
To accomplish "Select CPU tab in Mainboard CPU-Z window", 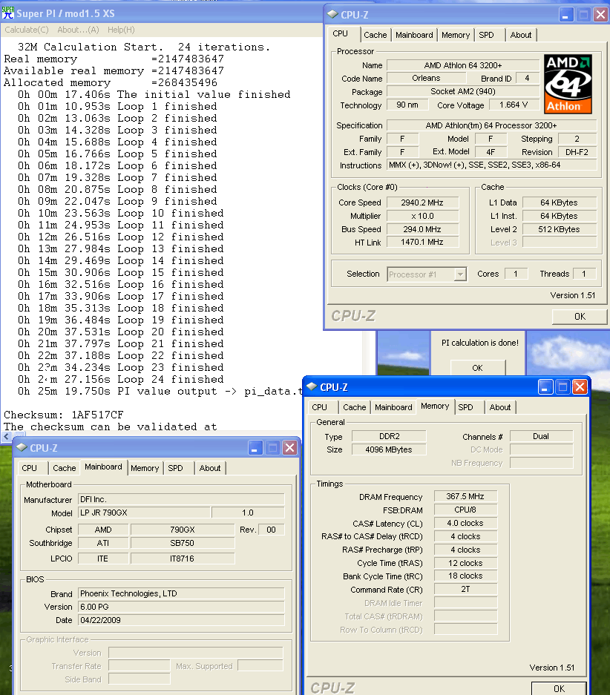I will click(x=29, y=468).
